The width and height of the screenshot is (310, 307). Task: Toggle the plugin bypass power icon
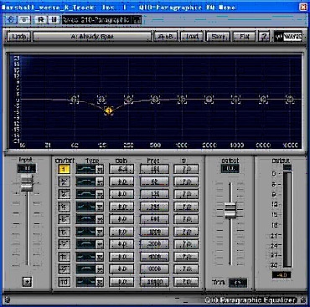[12, 20]
